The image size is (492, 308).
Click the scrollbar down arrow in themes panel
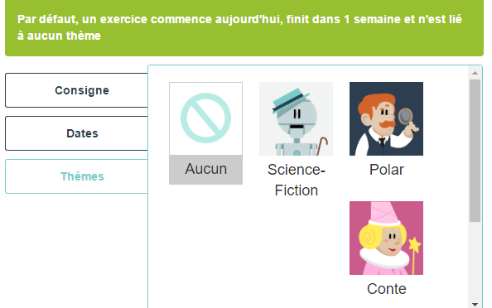(475, 304)
